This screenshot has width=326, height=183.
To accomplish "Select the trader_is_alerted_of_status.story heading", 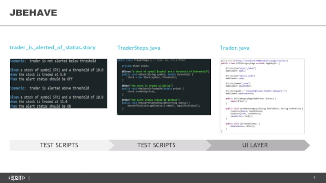I will click(53, 48).
